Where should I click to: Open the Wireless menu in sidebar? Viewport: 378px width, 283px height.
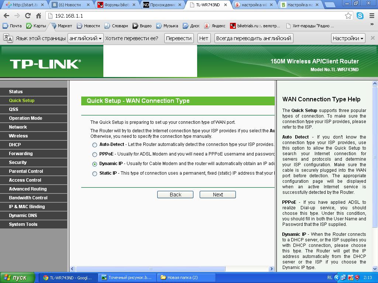tap(18, 136)
